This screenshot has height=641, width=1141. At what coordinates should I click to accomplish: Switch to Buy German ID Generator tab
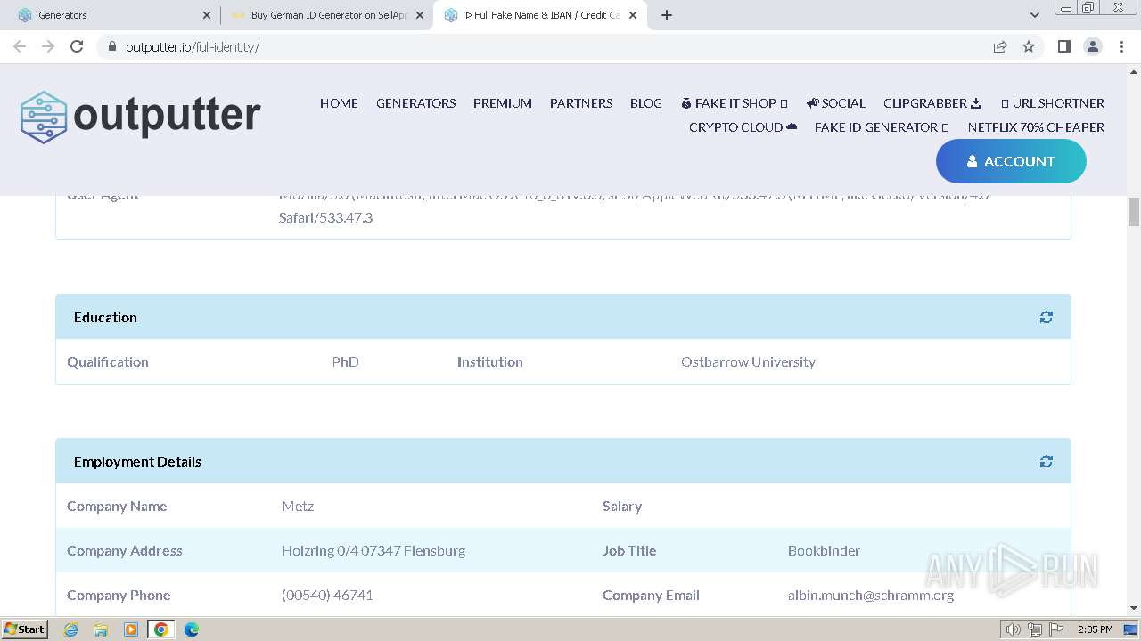[x=327, y=15]
